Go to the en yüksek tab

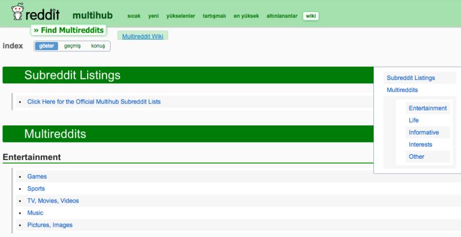tap(246, 16)
